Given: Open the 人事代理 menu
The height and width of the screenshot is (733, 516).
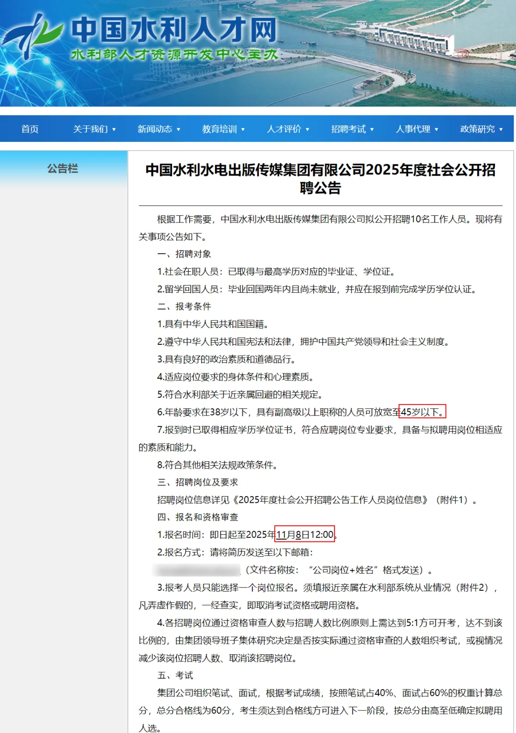Looking at the screenshot, I should tap(413, 129).
